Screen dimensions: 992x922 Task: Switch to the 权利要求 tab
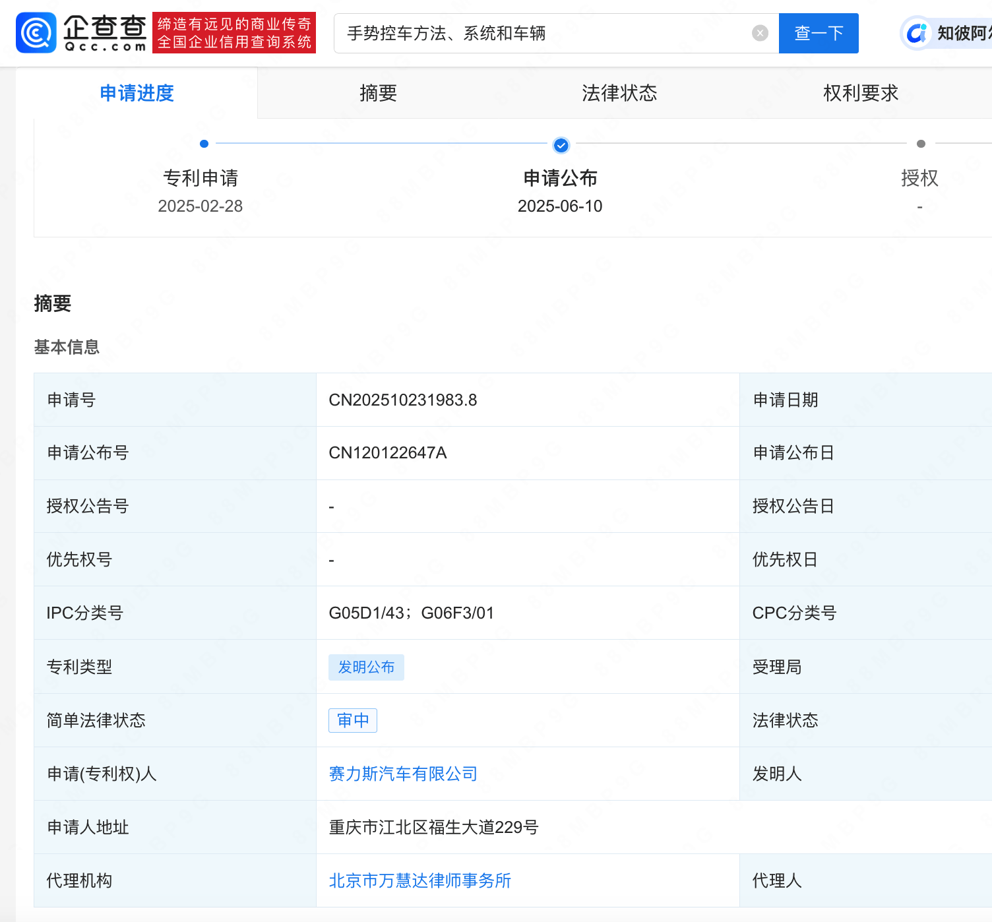tap(861, 93)
